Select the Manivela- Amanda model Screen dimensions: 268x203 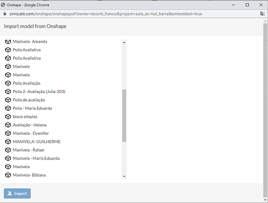tap(30, 41)
